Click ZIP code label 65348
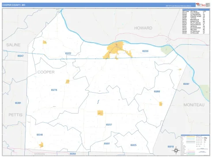Viewport: 212px width, 159px height. pyautogui.click(x=40, y=135)
